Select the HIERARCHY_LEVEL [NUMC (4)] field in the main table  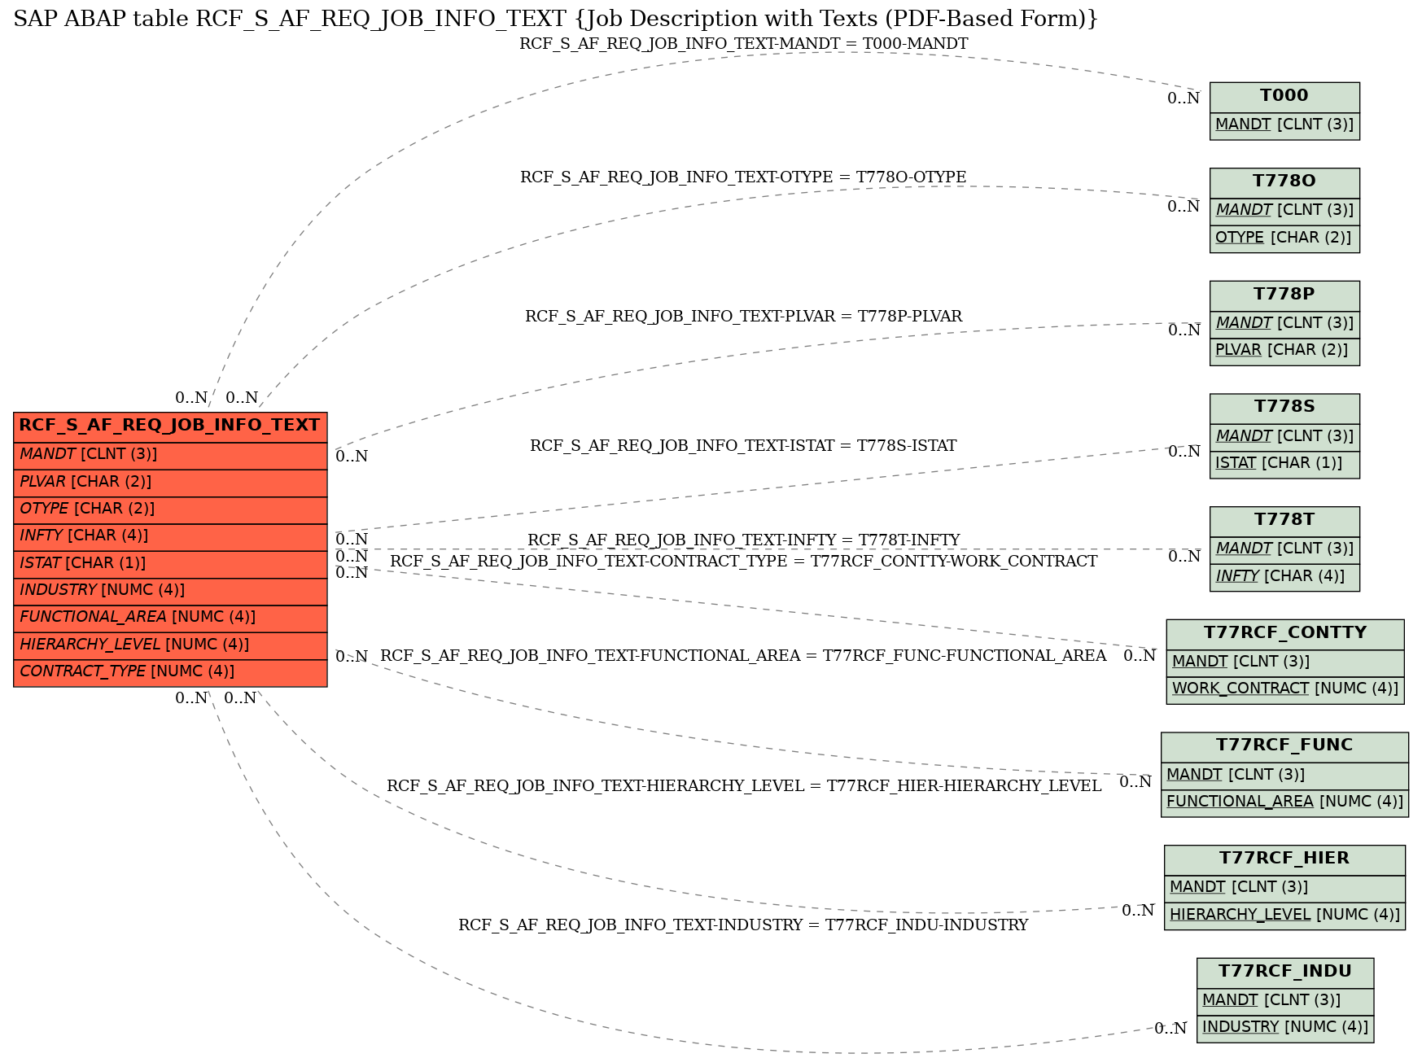170,645
